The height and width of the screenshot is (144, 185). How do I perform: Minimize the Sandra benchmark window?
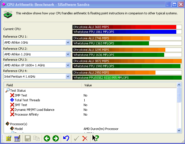pyautogui.click(x=168, y=4)
